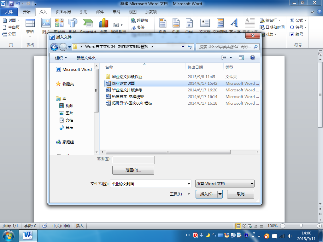Screen dimensions: 323x242
Task: Click the Cancel (取消) button
Action: coord(240,194)
